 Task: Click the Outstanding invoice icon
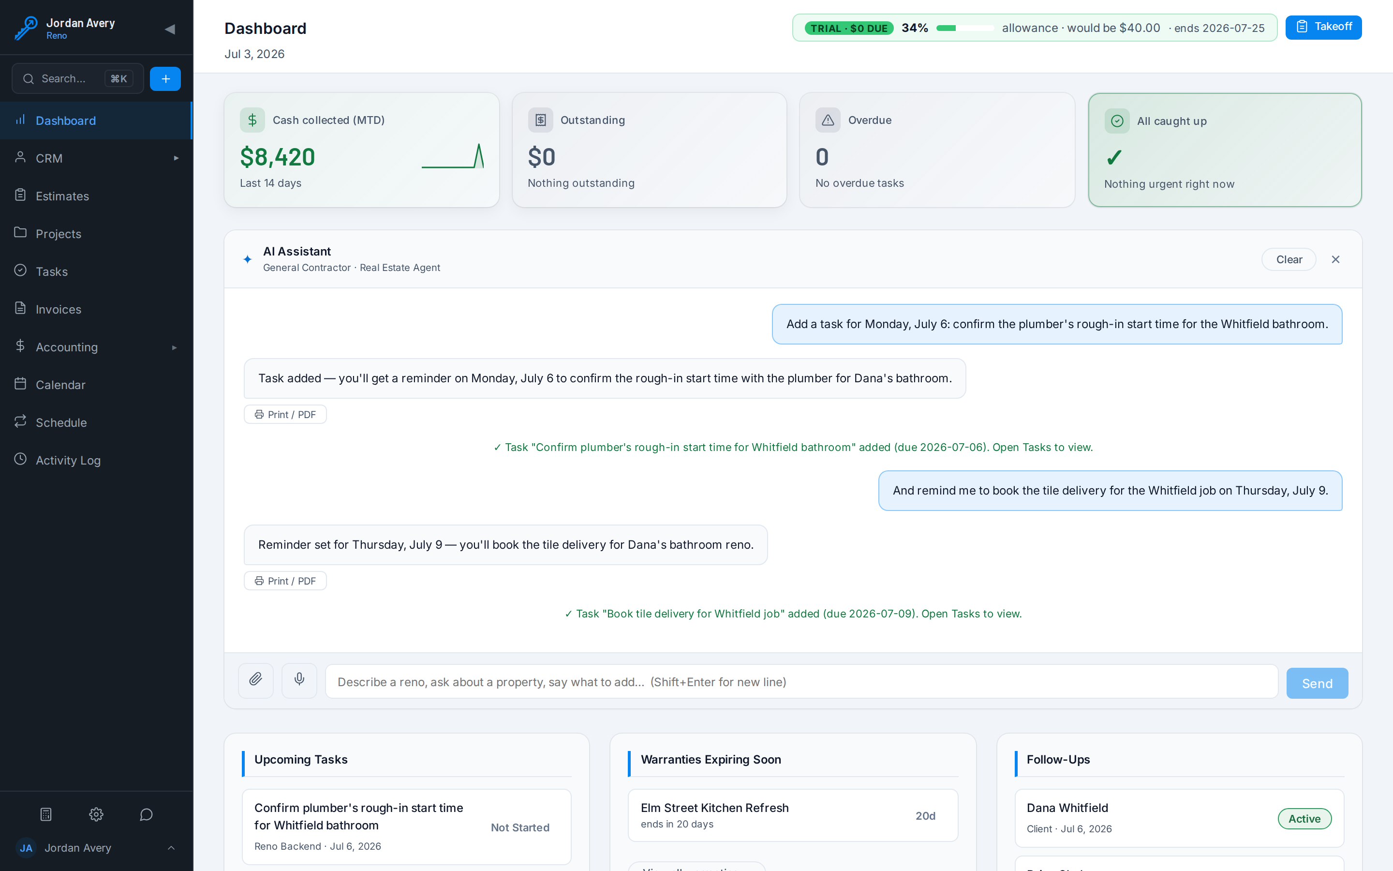(540, 120)
